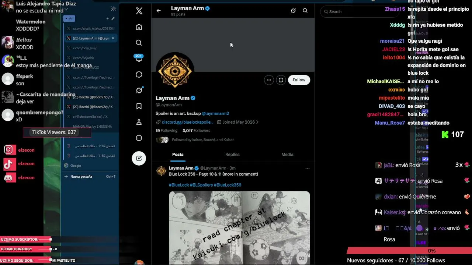
Task: Open Notifications bell with 20+ badge
Action: tap(139, 58)
